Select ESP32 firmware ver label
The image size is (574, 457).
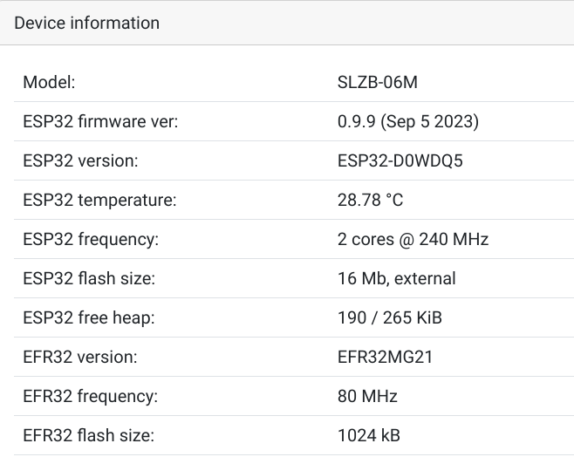click(x=100, y=121)
